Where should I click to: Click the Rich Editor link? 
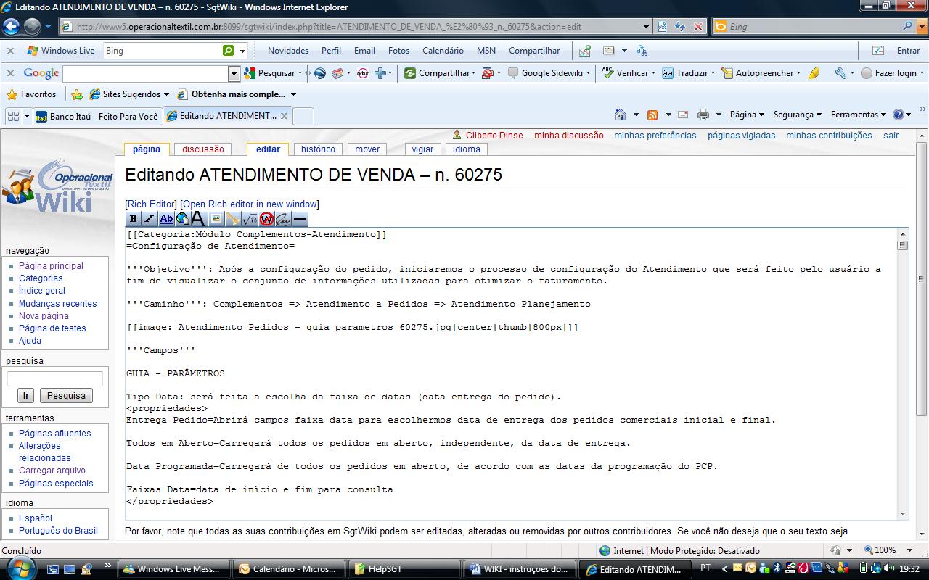[151, 204]
